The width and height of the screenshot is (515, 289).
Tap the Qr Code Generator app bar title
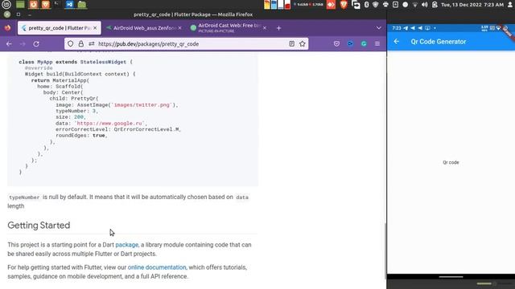438,42
